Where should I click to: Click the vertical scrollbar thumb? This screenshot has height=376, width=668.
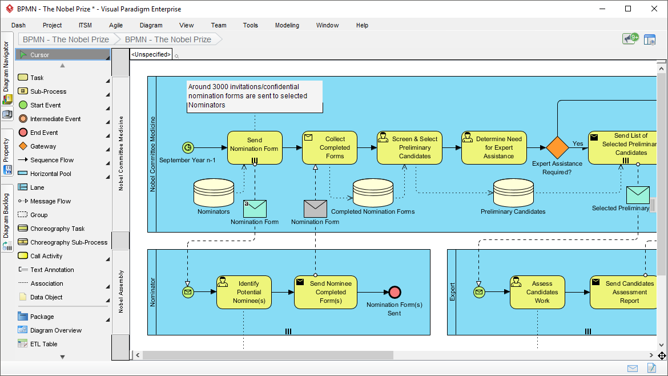(x=661, y=174)
